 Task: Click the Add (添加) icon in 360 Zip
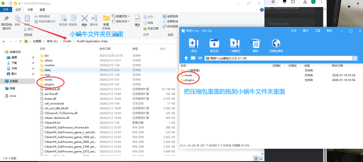(x=194, y=43)
